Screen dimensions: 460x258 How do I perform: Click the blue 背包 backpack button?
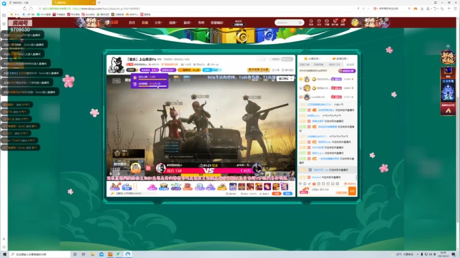click(x=287, y=193)
